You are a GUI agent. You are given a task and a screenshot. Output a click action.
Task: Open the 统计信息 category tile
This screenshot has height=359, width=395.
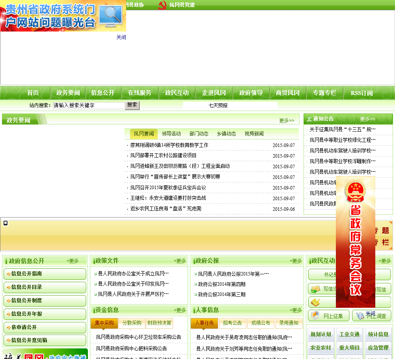pos(378,334)
